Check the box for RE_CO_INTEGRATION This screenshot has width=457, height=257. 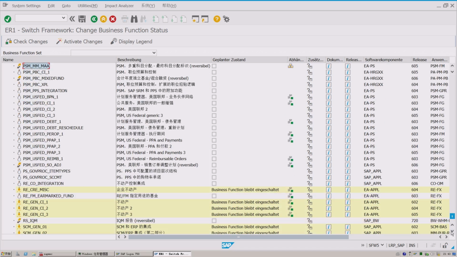pos(214,183)
